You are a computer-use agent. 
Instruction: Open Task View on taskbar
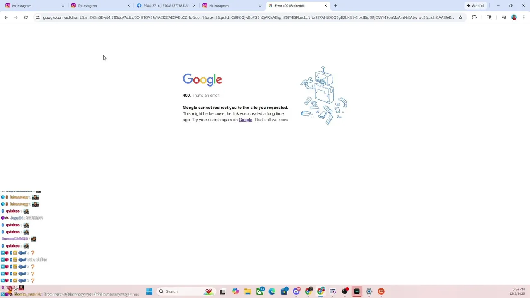coord(222,291)
